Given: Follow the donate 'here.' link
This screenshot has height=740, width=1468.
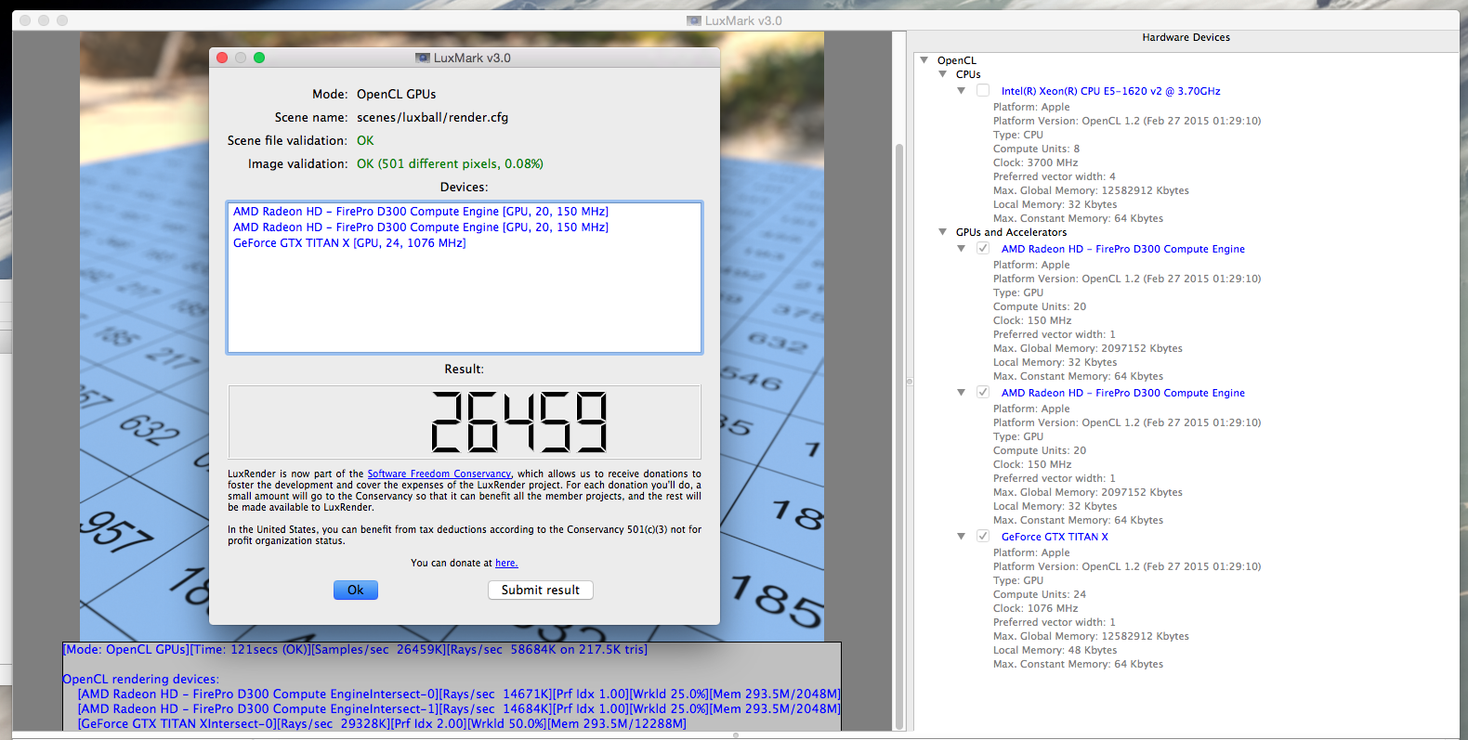Looking at the screenshot, I should coord(506,563).
